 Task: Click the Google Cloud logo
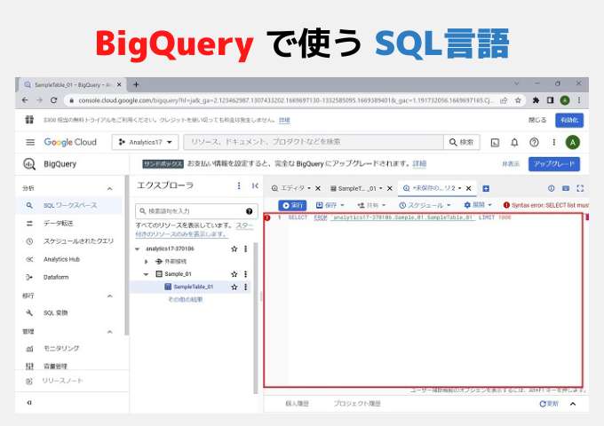[x=70, y=142]
